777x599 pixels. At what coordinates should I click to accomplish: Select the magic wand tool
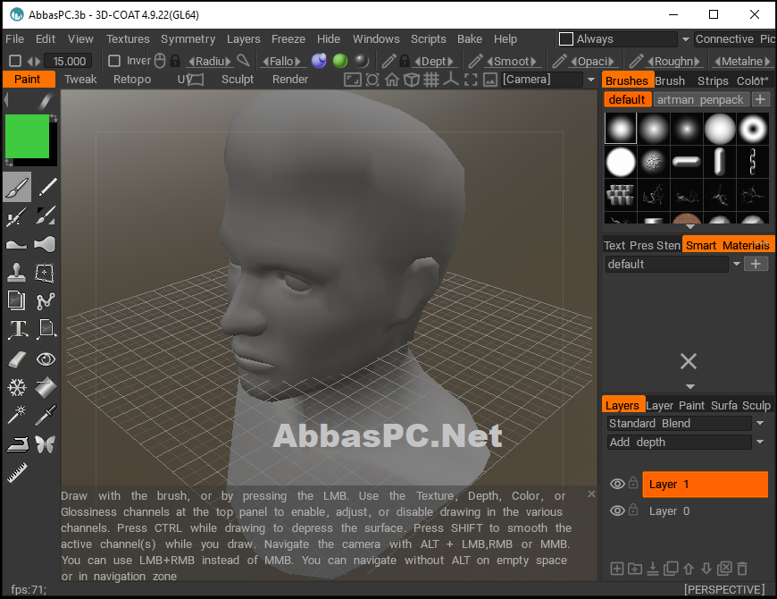pos(16,416)
